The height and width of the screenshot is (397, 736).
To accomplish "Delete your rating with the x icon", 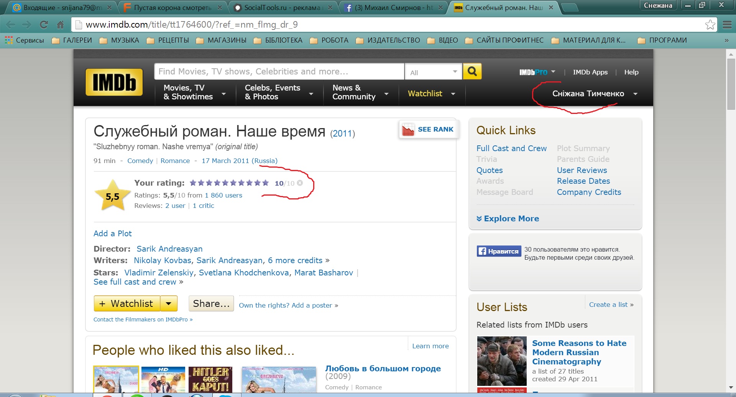I will coord(300,183).
